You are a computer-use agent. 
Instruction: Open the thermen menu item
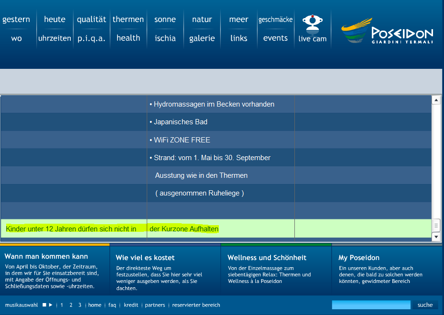pos(128,20)
